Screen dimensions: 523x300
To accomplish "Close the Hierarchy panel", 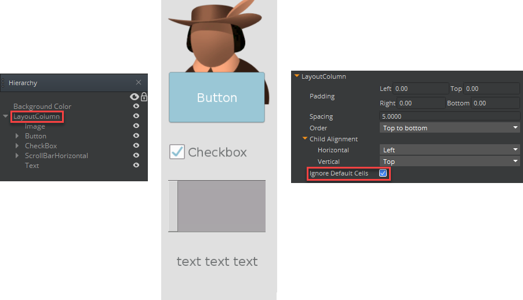I will [x=139, y=83].
